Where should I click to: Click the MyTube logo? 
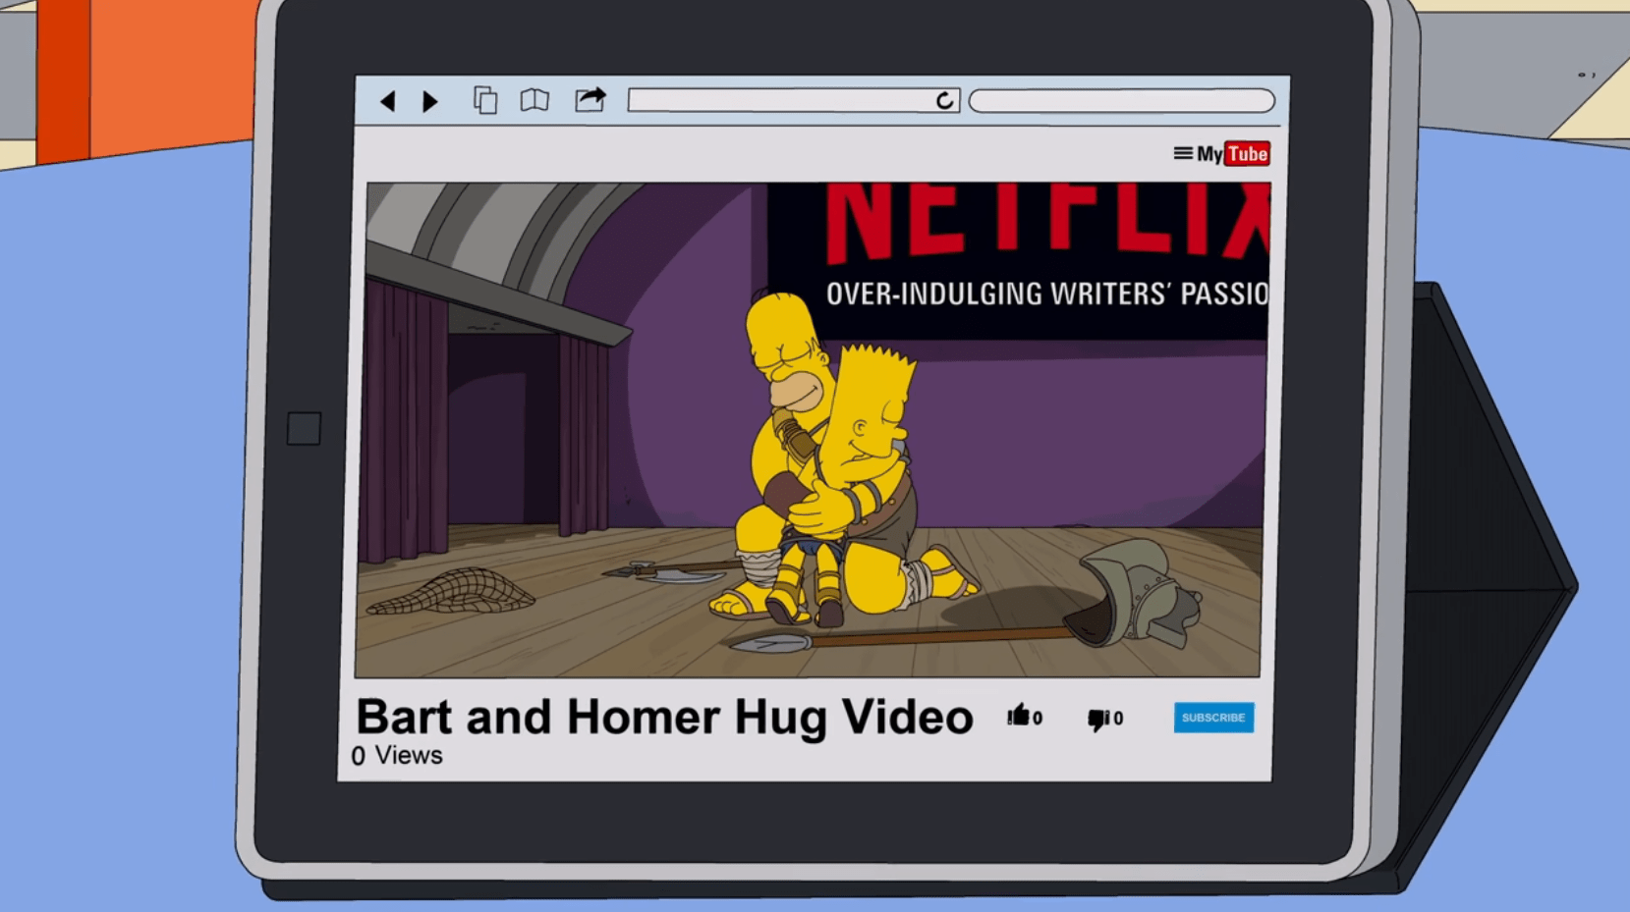pyautogui.click(x=1234, y=154)
